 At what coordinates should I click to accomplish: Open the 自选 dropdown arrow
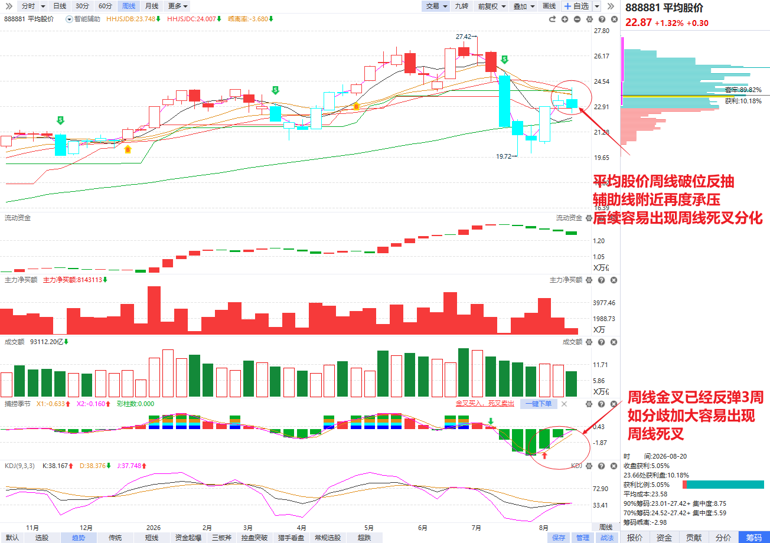click(597, 6)
